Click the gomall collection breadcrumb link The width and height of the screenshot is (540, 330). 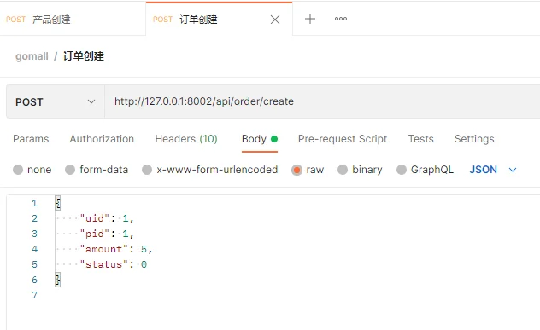click(32, 56)
